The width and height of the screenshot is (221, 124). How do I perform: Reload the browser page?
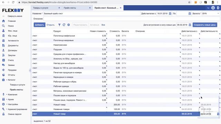coord(13,2)
